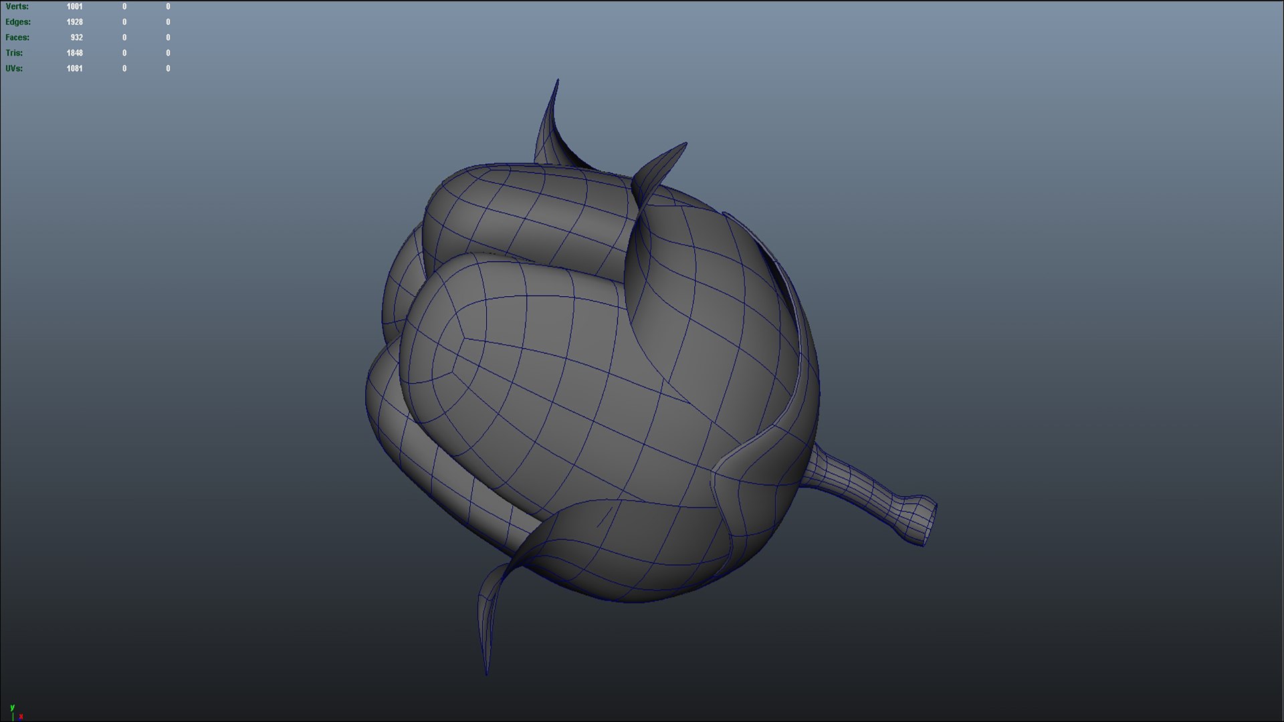Image resolution: width=1284 pixels, height=722 pixels.
Task: Click the "Edges:" label in the poly count HUD
Action: point(18,22)
